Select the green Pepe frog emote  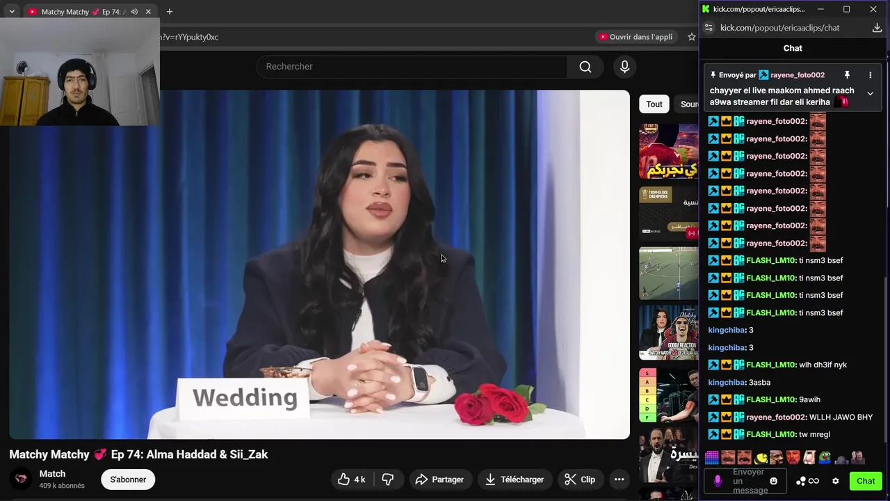[x=825, y=458]
